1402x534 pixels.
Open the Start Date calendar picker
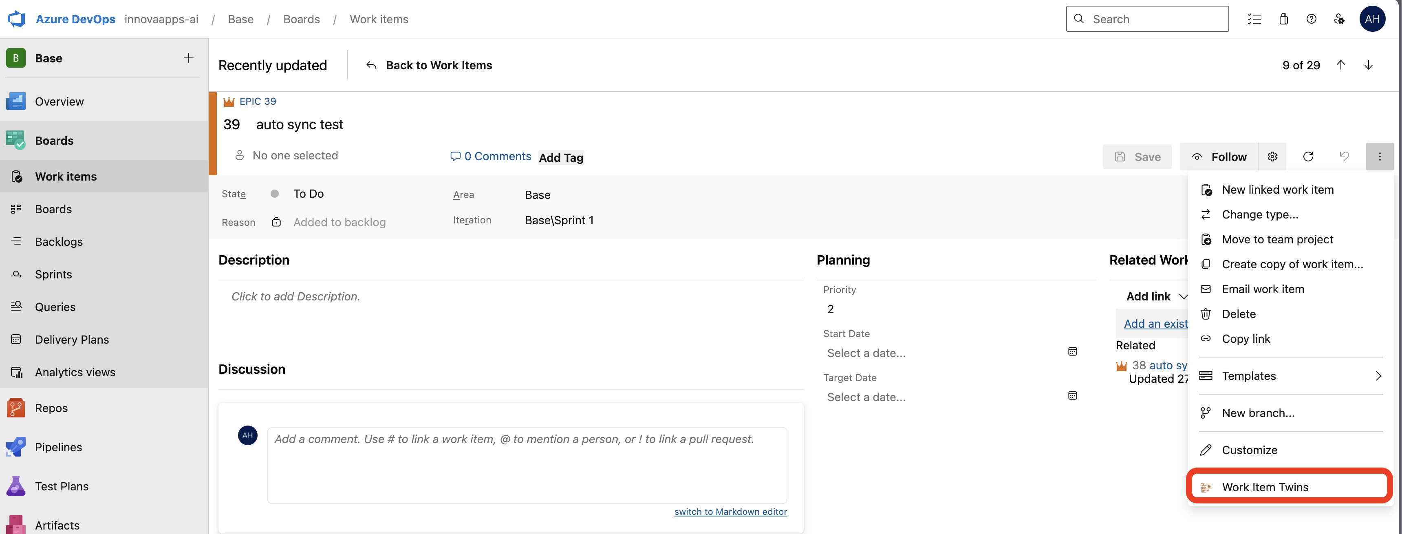click(x=1072, y=352)
